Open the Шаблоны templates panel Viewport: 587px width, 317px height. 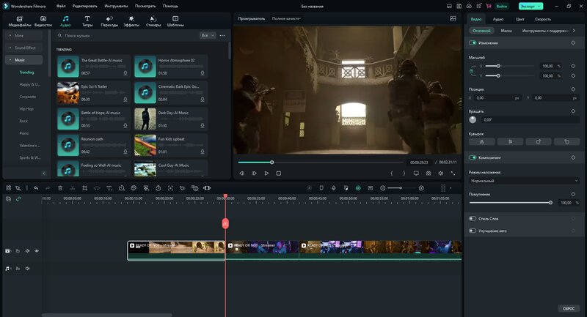[x=175, y=21]
